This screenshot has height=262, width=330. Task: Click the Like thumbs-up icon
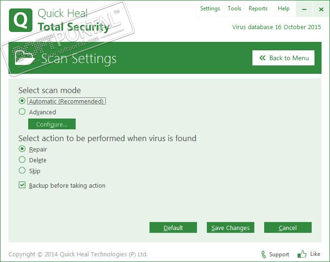302,254
